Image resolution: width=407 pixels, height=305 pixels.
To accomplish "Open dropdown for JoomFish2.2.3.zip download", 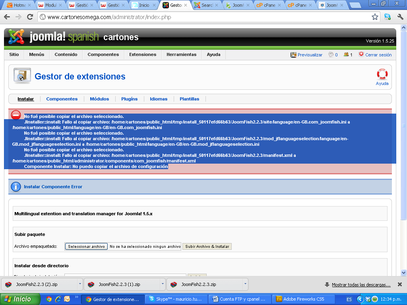I will (x=245, y=284).
